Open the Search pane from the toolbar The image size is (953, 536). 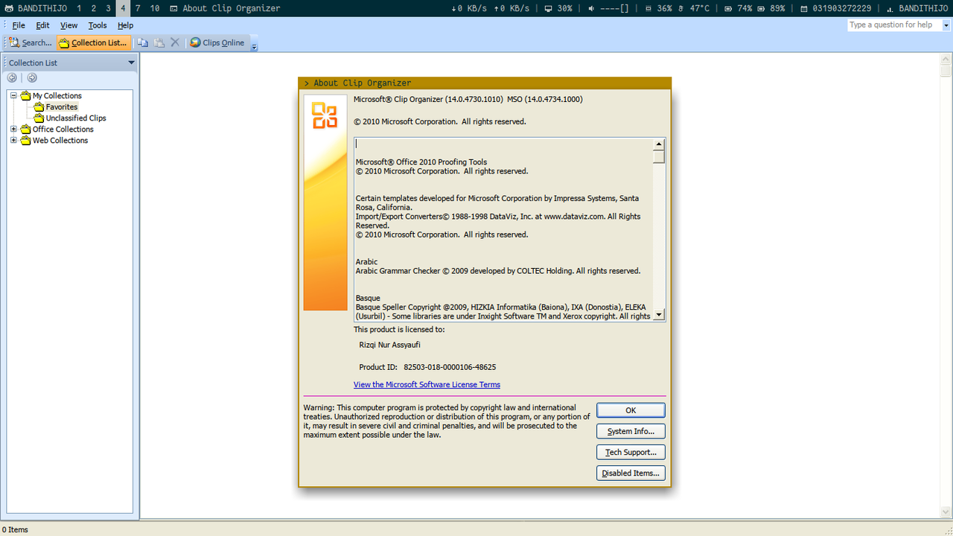31,42
